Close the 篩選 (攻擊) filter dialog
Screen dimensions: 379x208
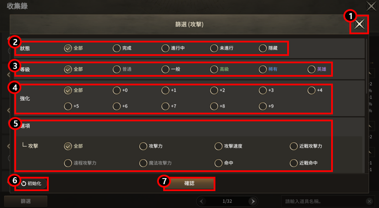pyautogui.click(x=359, y=24)
